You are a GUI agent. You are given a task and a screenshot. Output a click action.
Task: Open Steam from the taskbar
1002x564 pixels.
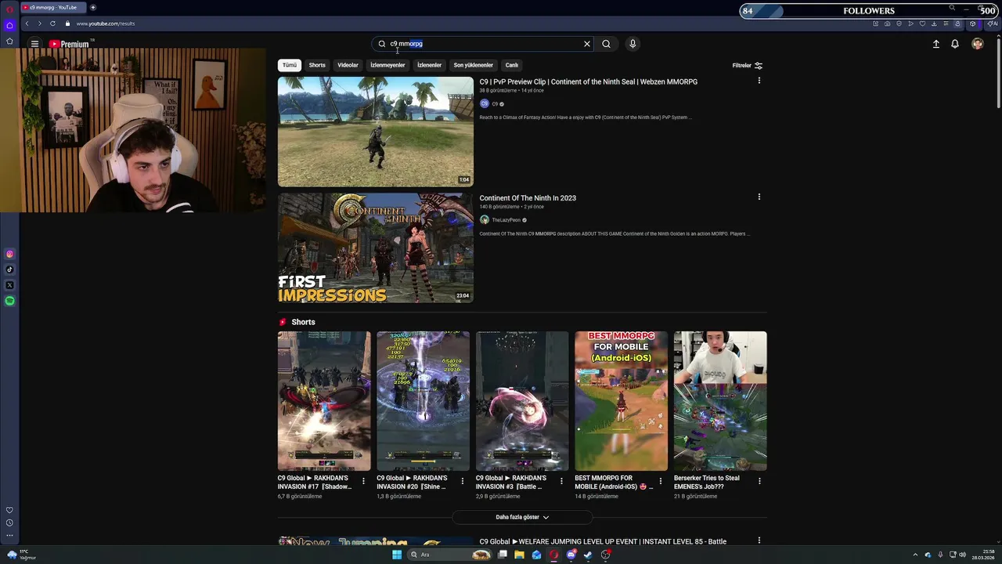coord(588,555)
